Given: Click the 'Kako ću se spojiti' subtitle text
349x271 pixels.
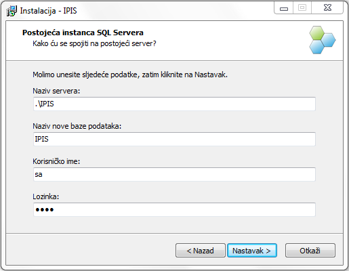Looking at the screenshot, I should tap(94, 43).
